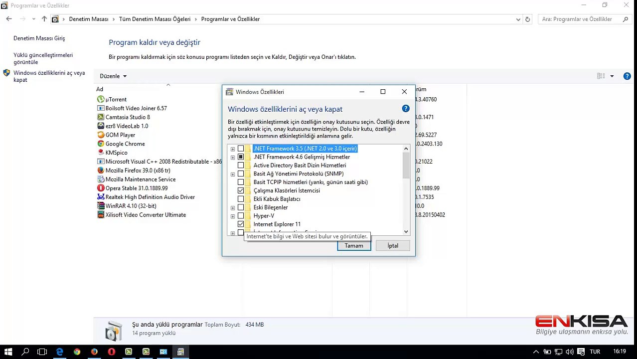Click Denetim Masası breadcrumb

point(89,19)
